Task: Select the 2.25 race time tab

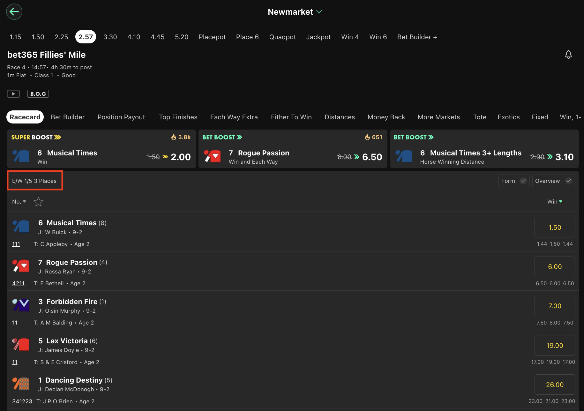Action: [61, 37]
